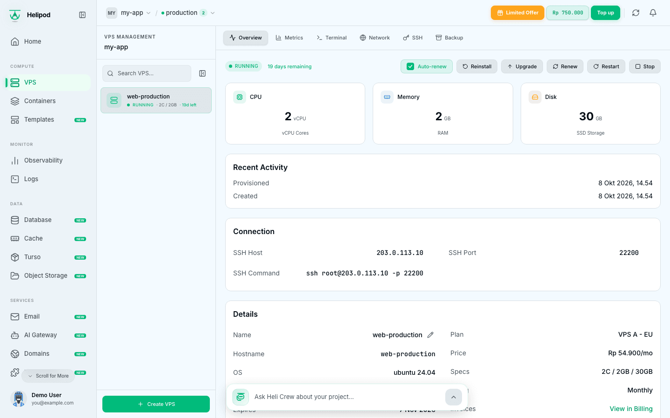Click the SSH command text
The height and width of the screenshot is (418, 670).
pos(365,273)
